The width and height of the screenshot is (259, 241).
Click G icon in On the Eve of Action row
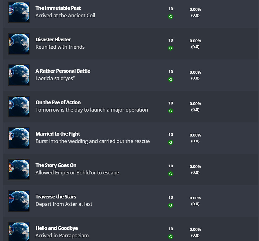171,111
